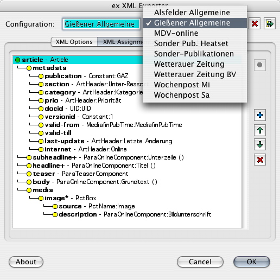280x280 pixels.
Task: Click the Configuration name input field
Action: tap(101, 24)
